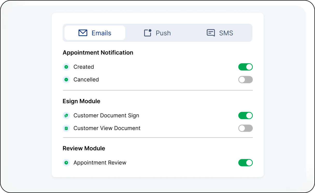Click the Customer View Document icon

[66, 128]
